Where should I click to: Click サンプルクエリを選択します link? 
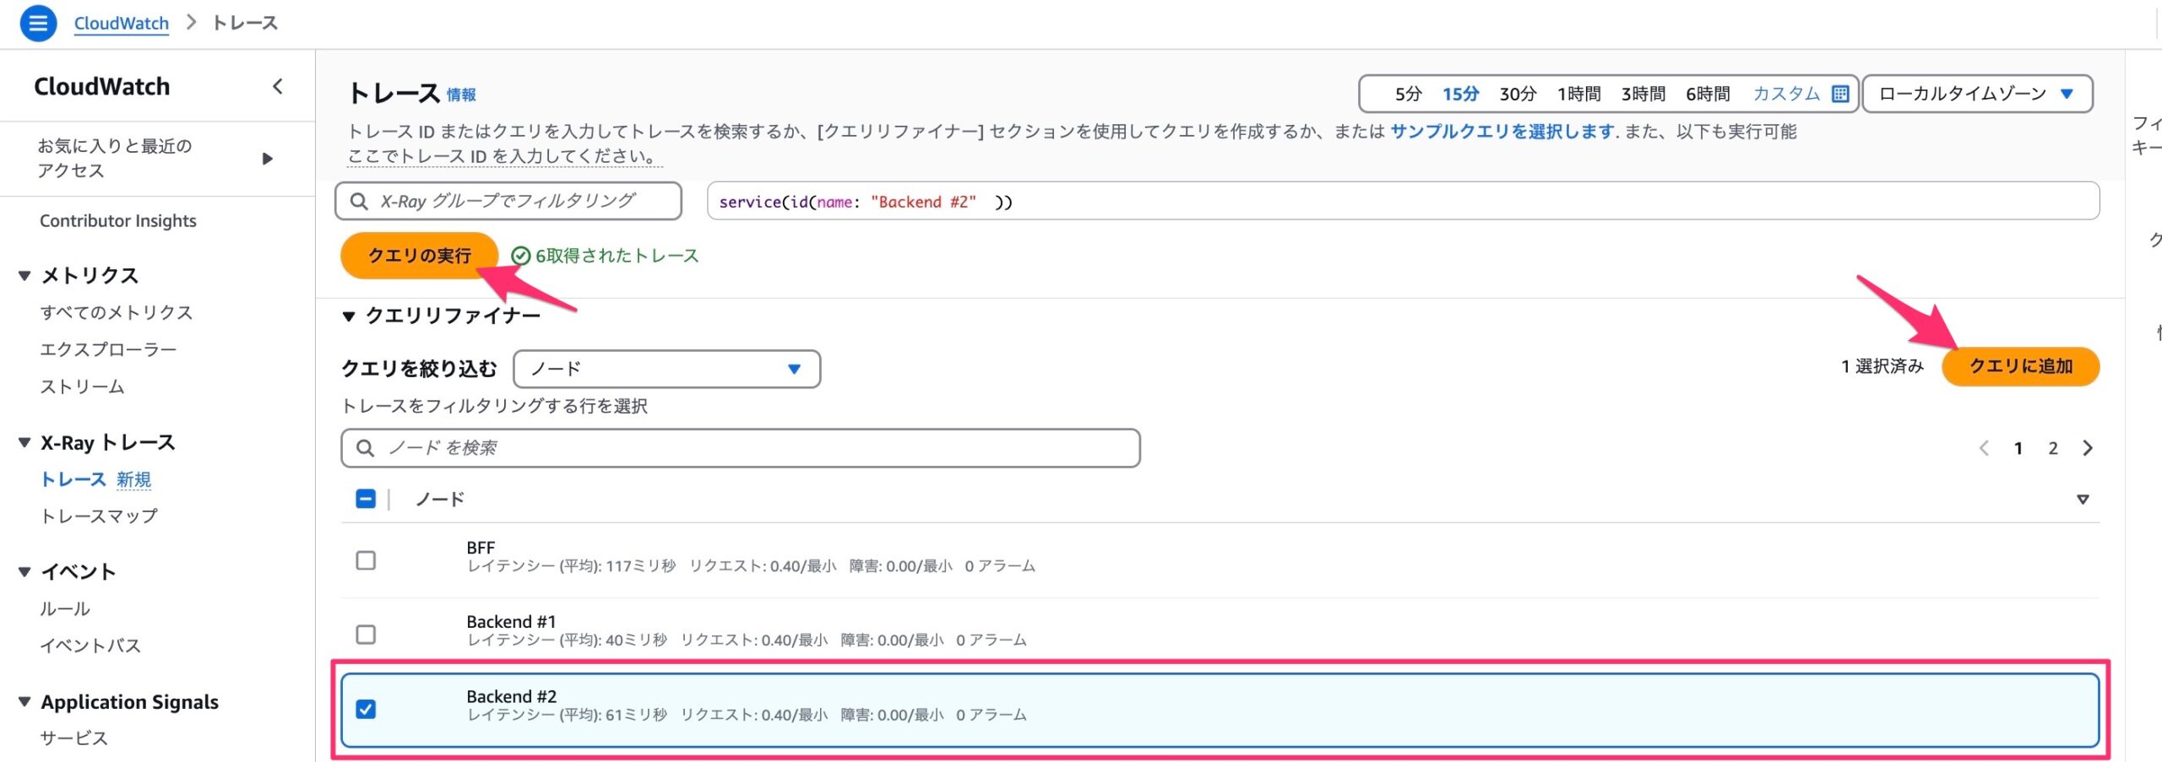point(1502,132)
